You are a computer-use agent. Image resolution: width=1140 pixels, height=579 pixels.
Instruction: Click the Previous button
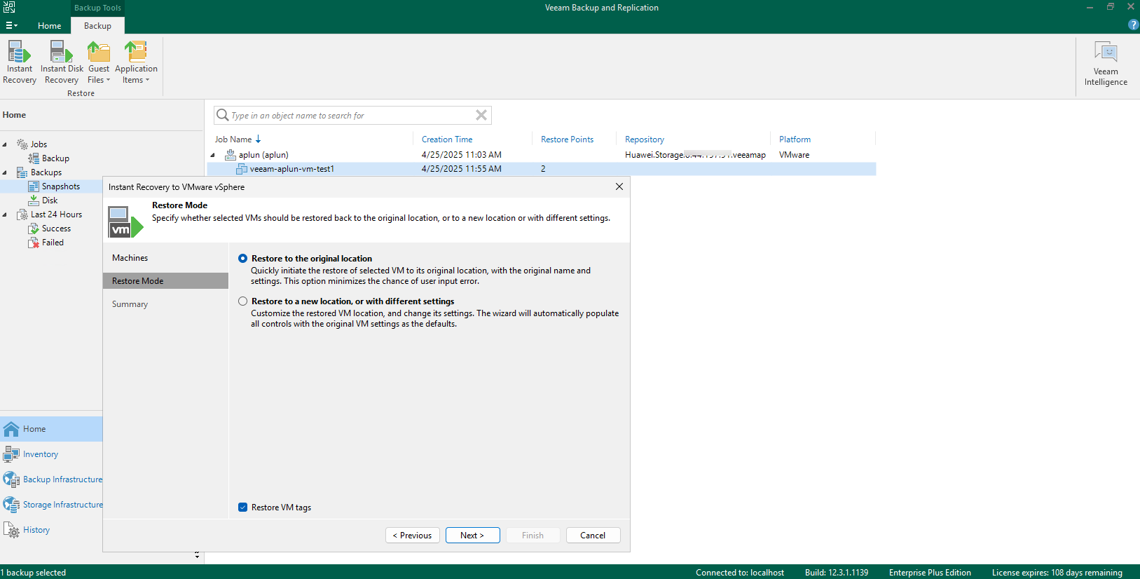tap(413, 536)
